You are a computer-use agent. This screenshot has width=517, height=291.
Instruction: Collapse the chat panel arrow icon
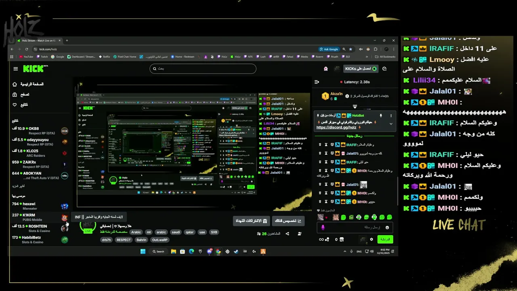click(x=317, y=82)
